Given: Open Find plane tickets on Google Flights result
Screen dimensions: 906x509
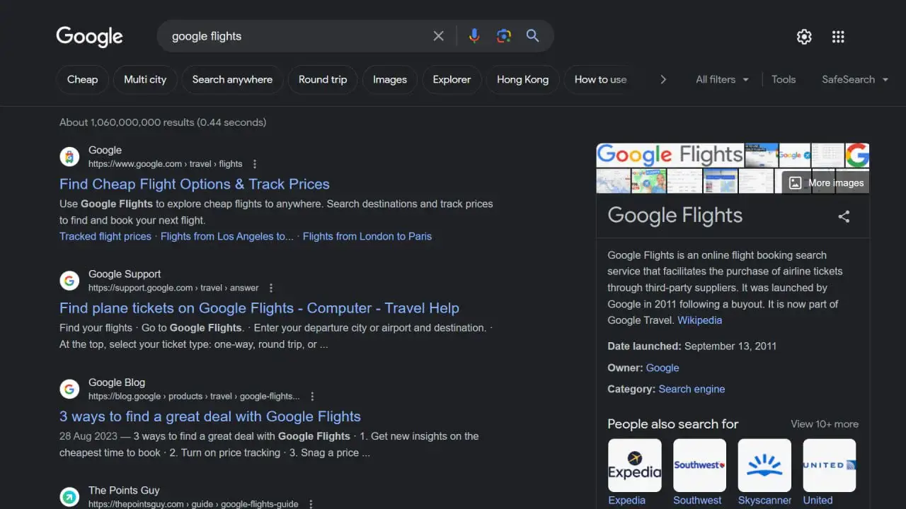Looking at the screenshot, I should click(x=259, y=308).
